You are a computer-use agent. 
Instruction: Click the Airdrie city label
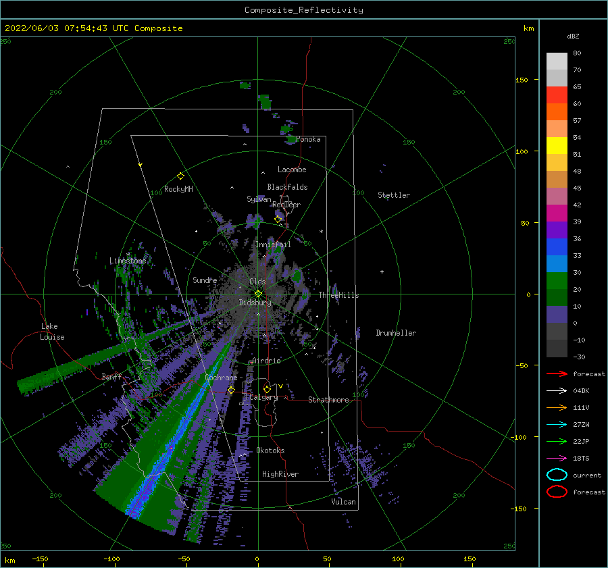[x=266, y=361]
